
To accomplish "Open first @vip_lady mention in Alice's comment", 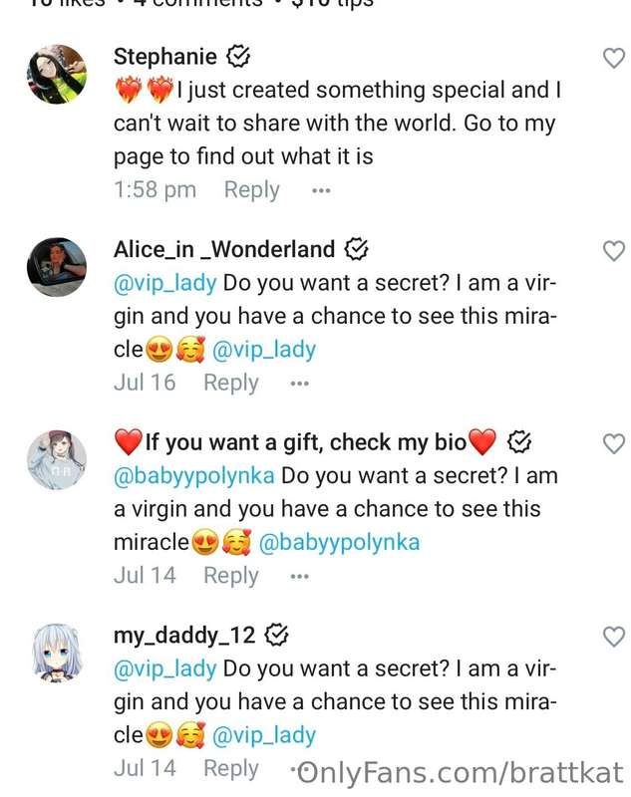I will (164, 284).
